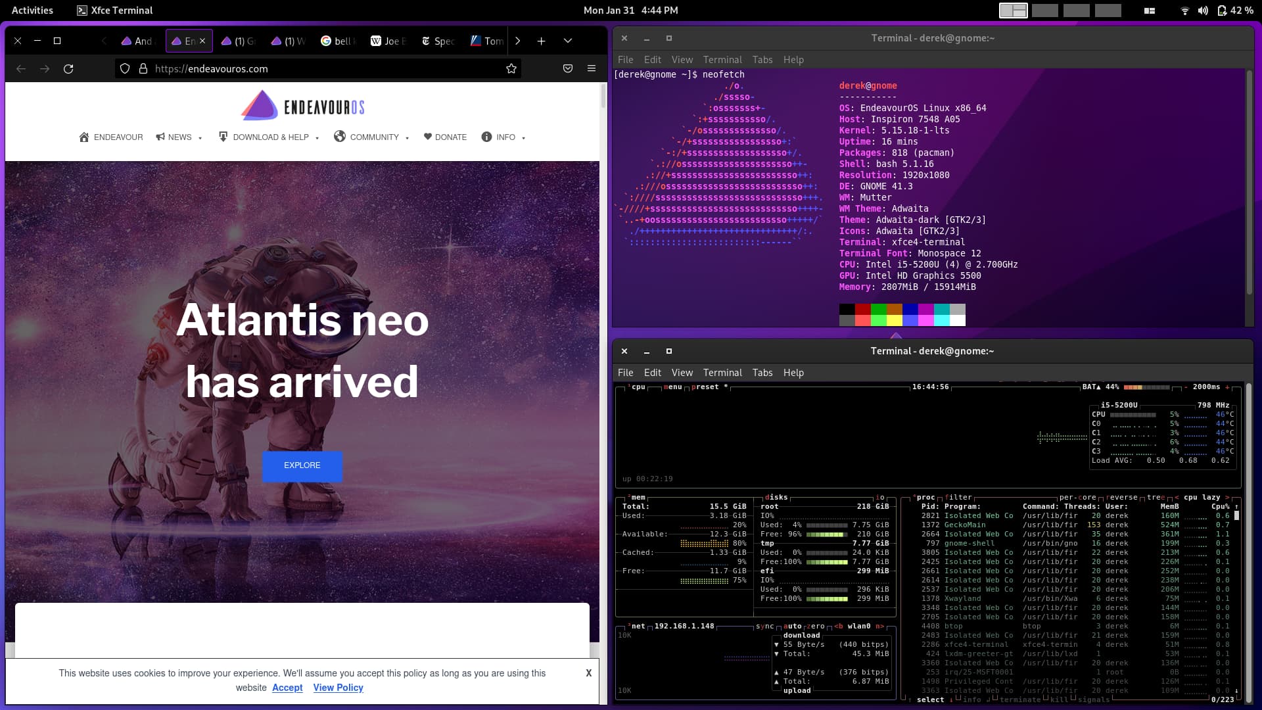
Task: Switch to the Wikipedia Joe browser tab
Action: click(386, 41)
